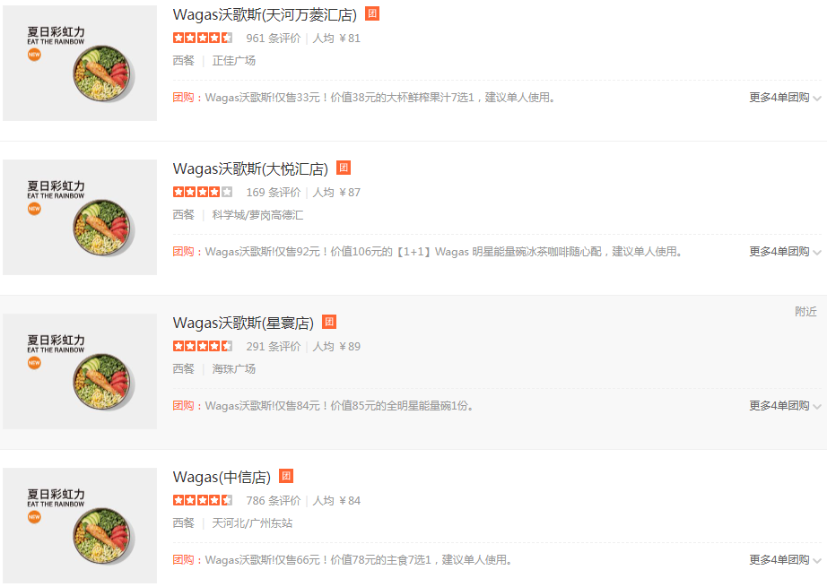Click the 团 group-buy icon beside 天河万菱汇店

click(x=372, y=13)
